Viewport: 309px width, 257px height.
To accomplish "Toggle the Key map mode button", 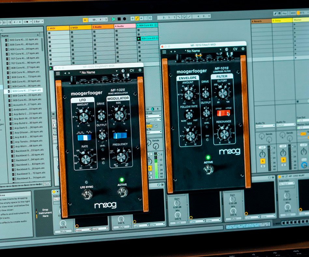I will [285, 13].
